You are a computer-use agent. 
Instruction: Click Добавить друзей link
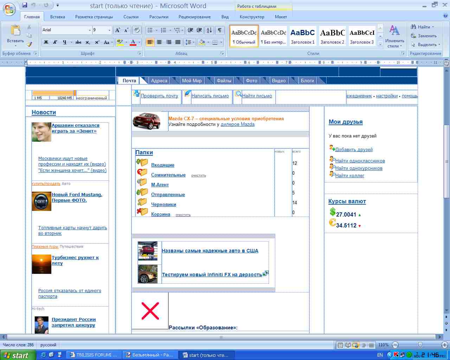pyautogui.click(x=354, y=149)
